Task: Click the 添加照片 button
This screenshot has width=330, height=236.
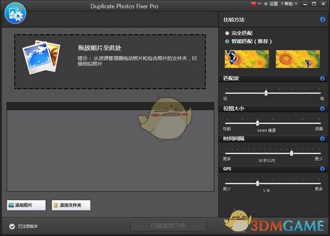Action: click(26, 205)
